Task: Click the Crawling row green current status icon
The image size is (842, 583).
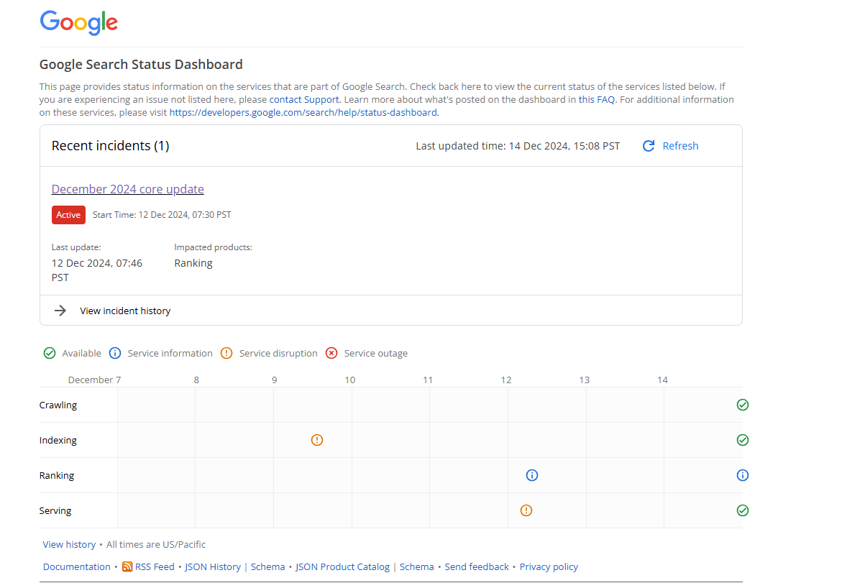Action: click(743, 405)
